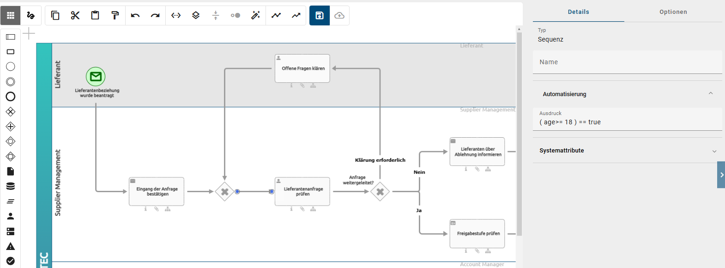
Task: Select the Offene Fragen klären task
Action: 302,68
